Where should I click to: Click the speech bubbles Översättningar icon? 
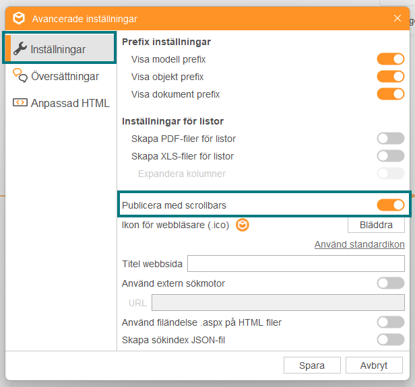[x=20, y=75]
